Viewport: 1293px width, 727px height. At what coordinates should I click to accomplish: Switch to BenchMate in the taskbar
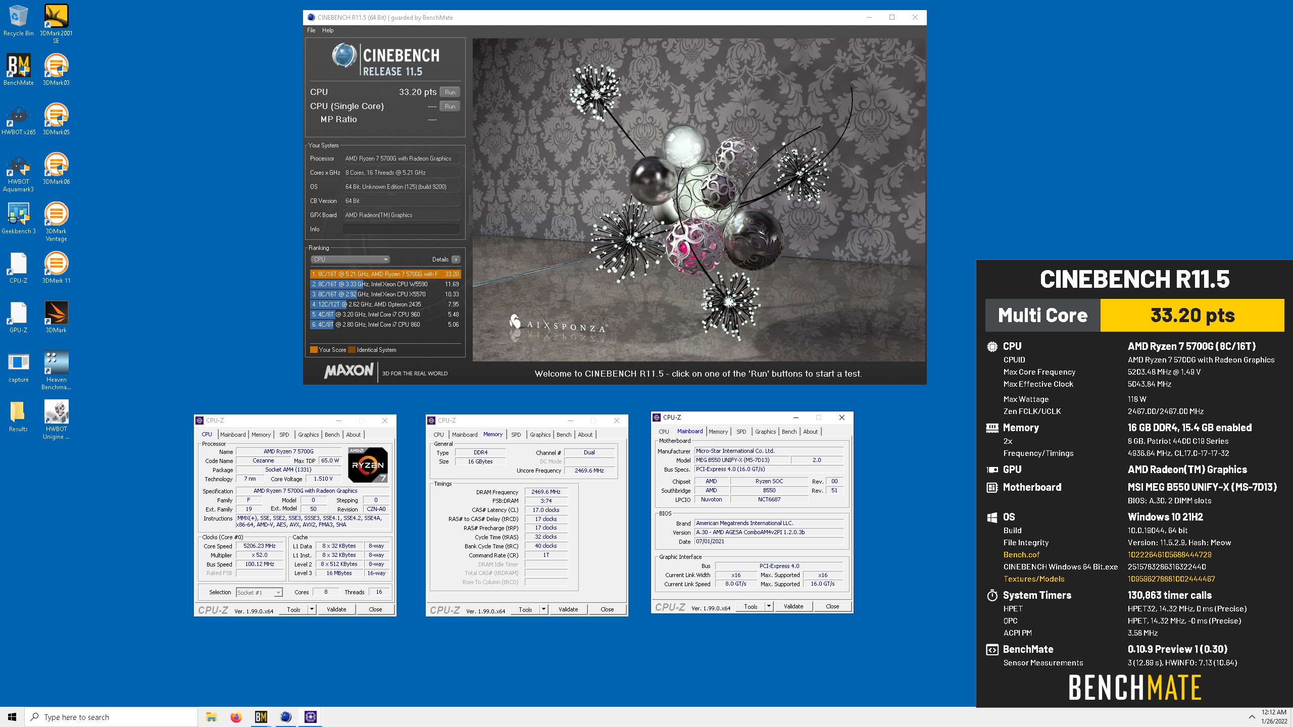tap(261, 717)
